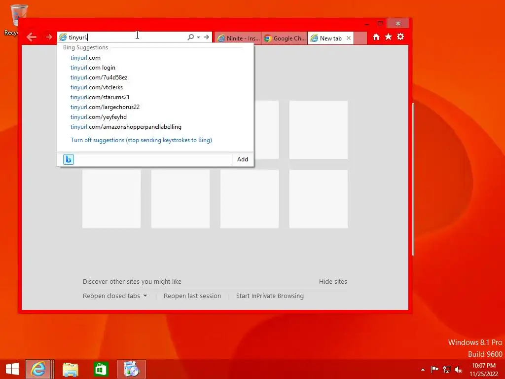The width and height of the screenshot is (505, 379).
Task: Open Action Center flag icon
Action: tap(434, 369)
